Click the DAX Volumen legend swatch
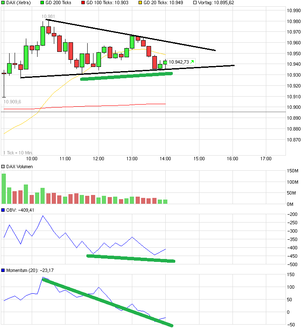The height and width of the screenshot is (328, 303). [x=3, y=167]
